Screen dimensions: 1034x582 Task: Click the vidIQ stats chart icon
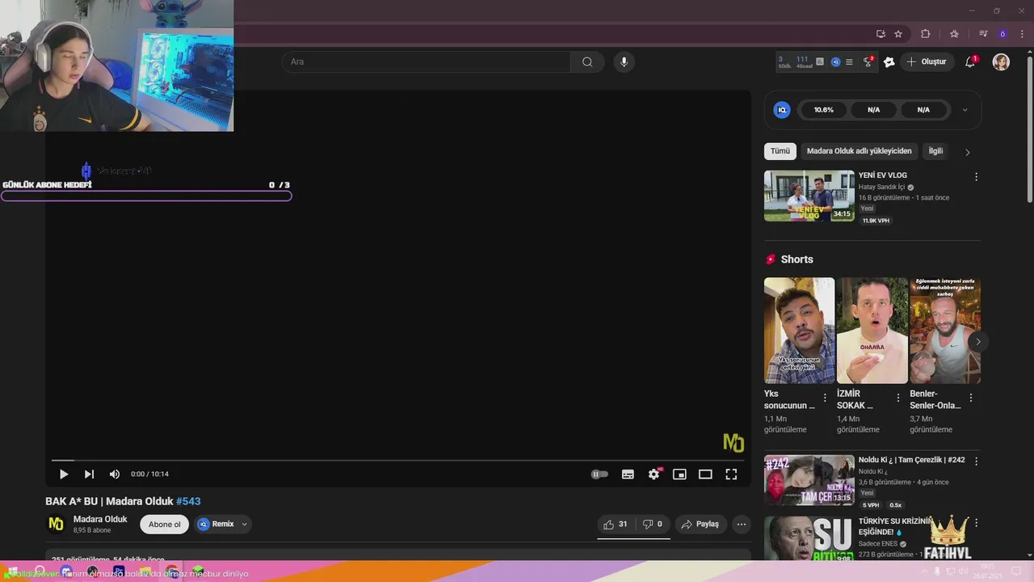pos(820,61)
